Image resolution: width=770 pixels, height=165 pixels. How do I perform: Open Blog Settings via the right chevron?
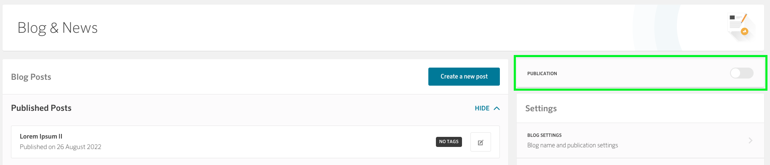pyautogui.click(x=750, y=140)
